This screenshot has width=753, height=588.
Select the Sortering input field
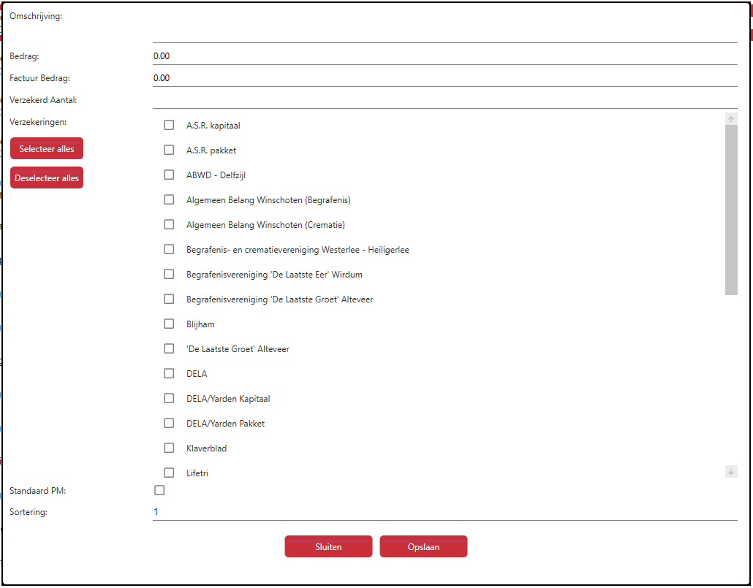pos(444,512)
